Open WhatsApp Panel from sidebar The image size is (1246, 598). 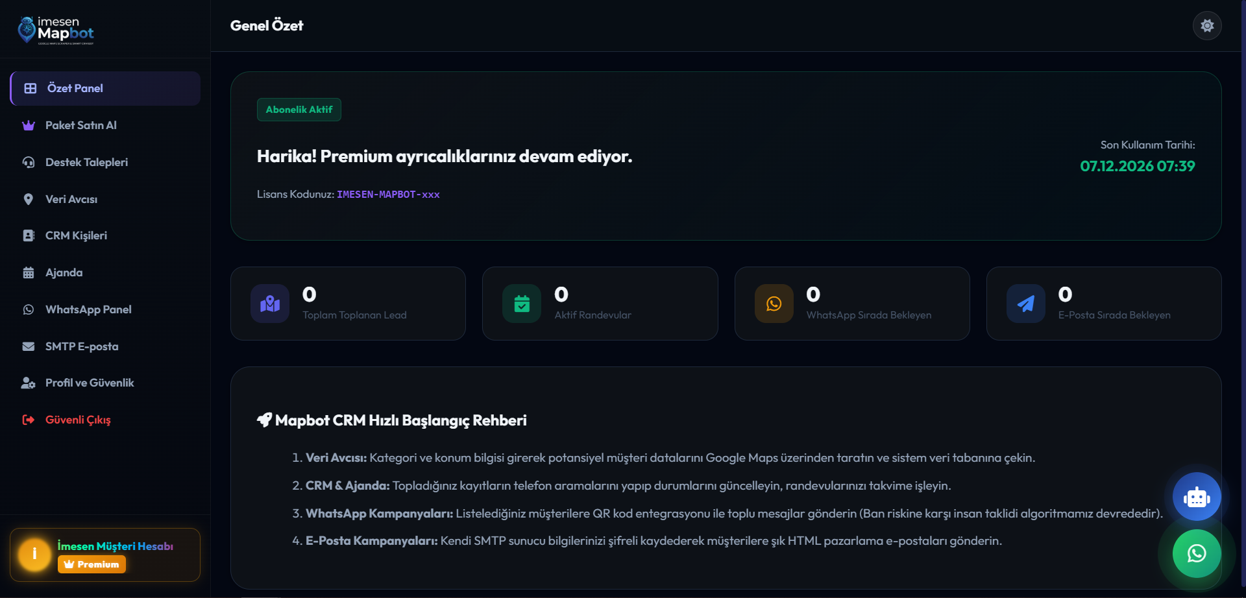(105, 309)
